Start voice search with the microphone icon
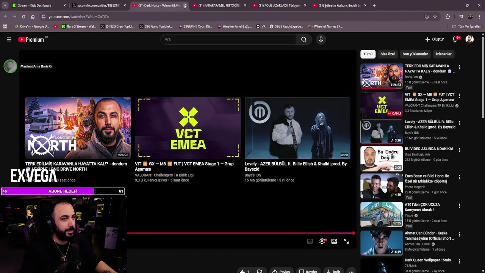The image size is (485, 273). 321,39
